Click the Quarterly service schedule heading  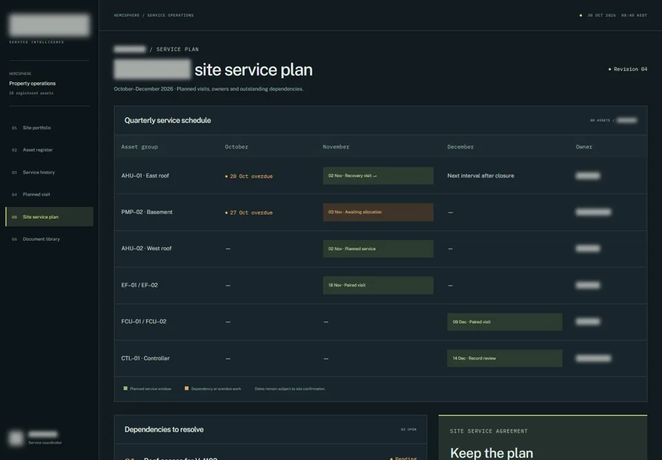(x=168, y=121)
